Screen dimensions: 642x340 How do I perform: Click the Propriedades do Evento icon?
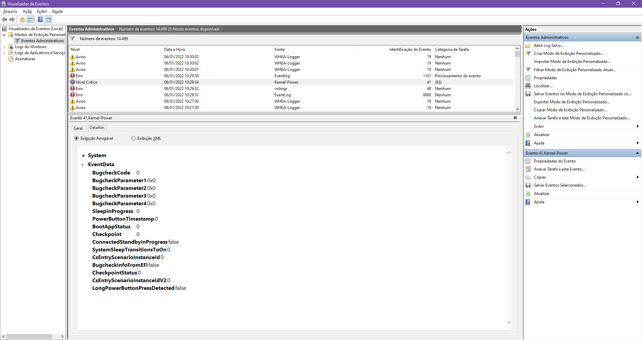[528, 161]
